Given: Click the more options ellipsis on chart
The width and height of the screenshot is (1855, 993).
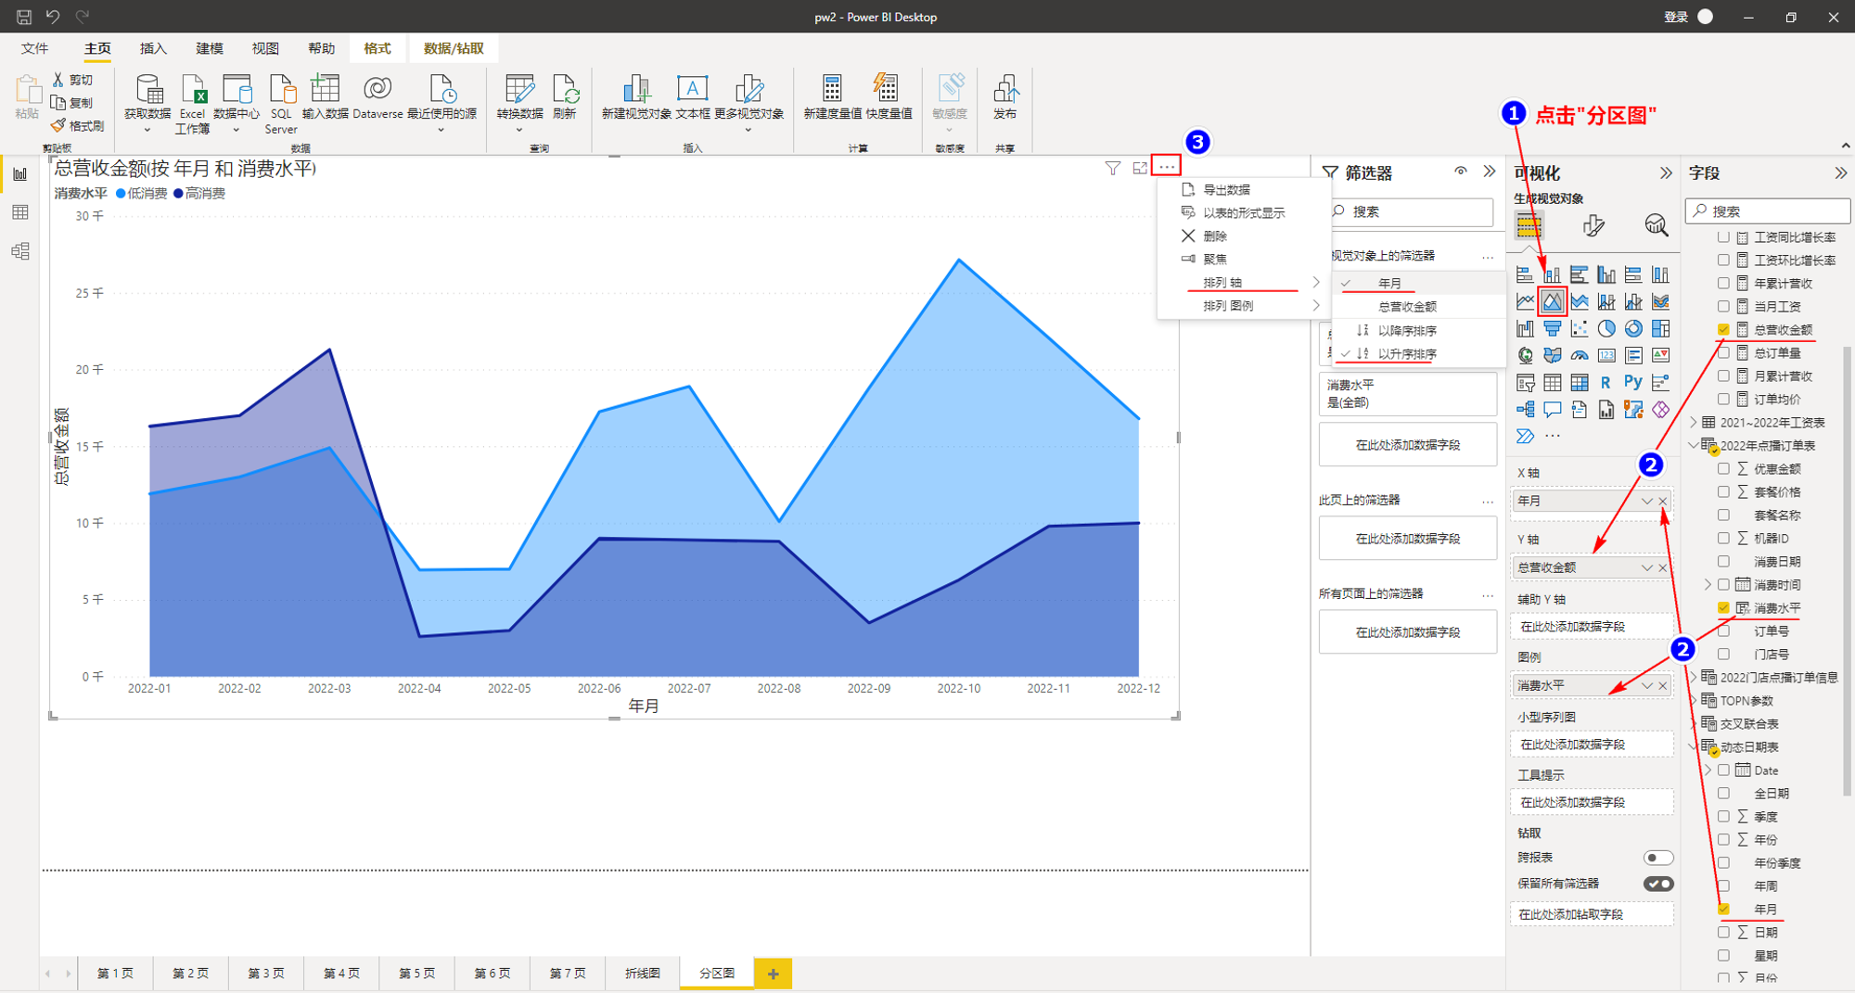Looking at the screenshot, I should point(1167,167).
